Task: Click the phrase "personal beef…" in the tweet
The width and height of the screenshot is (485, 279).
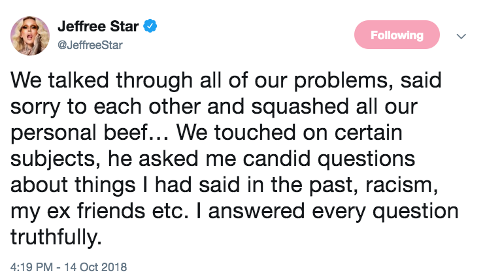Action: click(x=90, y=133)
